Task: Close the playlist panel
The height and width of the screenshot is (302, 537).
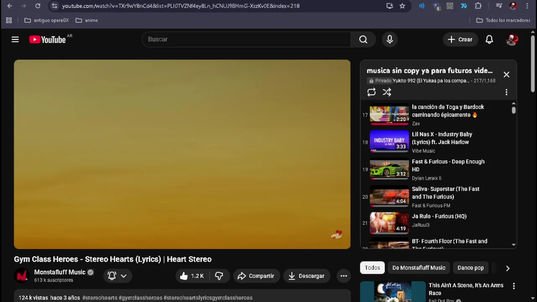Action: tap(506, 74)
